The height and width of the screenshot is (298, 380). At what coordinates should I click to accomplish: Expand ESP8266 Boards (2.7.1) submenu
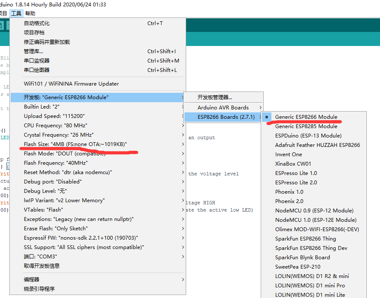224,117
